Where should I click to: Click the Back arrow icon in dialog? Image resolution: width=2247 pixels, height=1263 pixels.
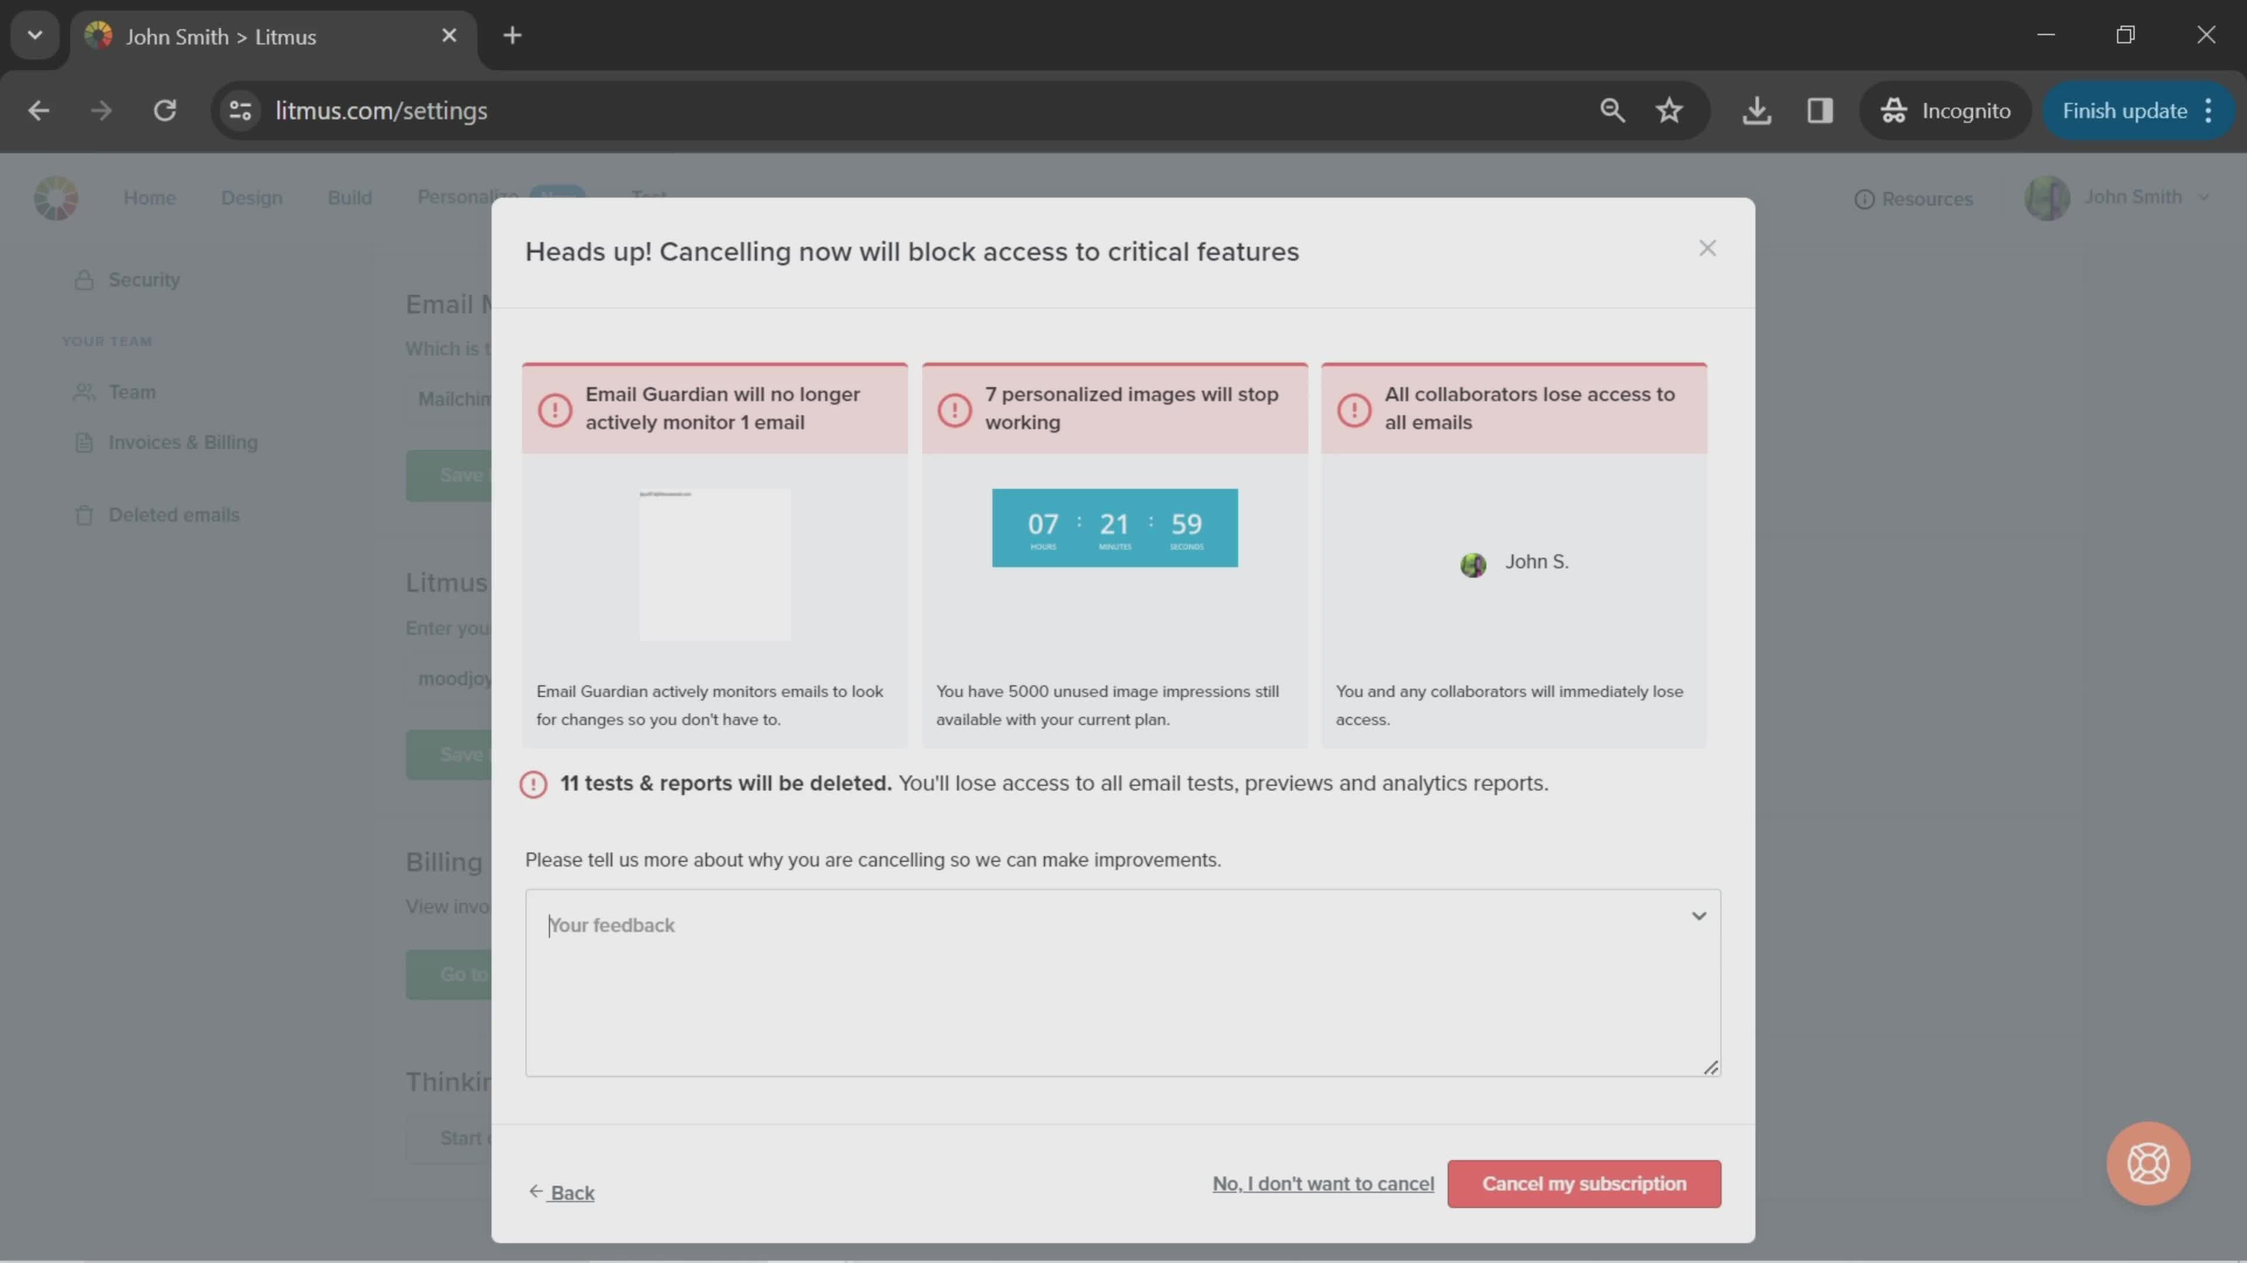tap(535, 1190)
